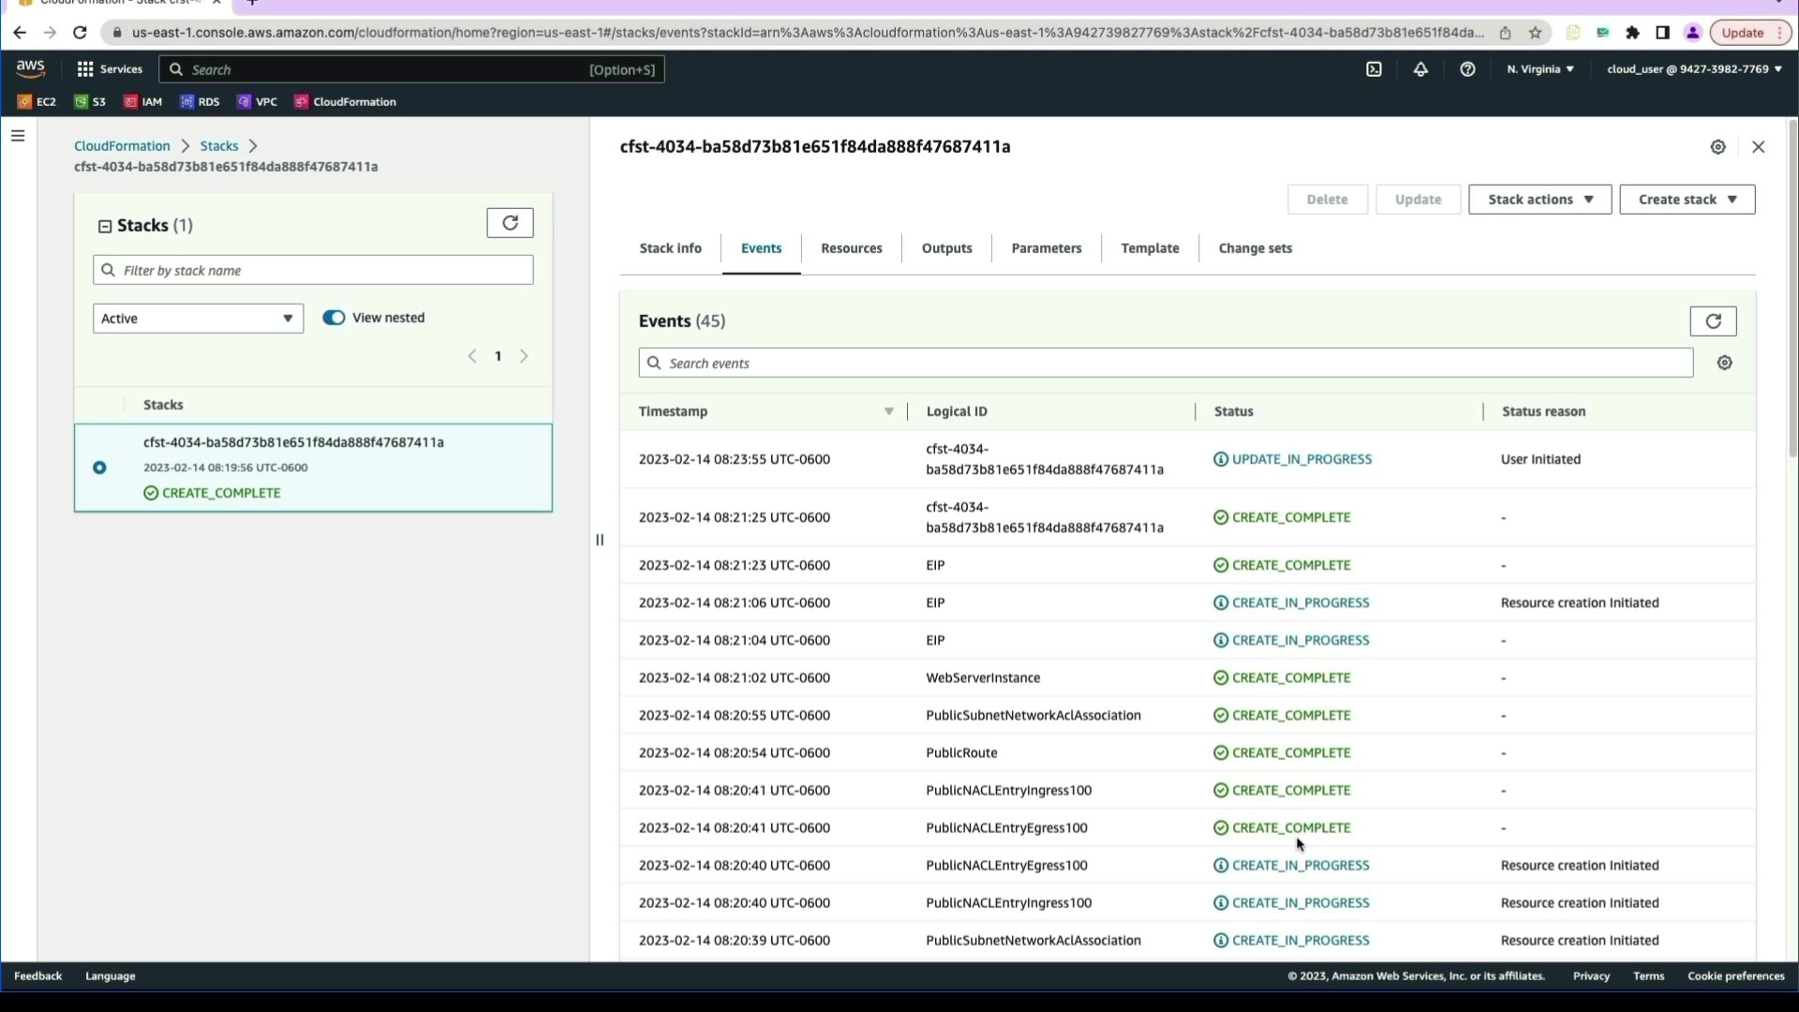Image resolution: width=1799 pixels, height=1012 pixels.
Task: Click the Search events field
Action: (x=1166, y=364)
